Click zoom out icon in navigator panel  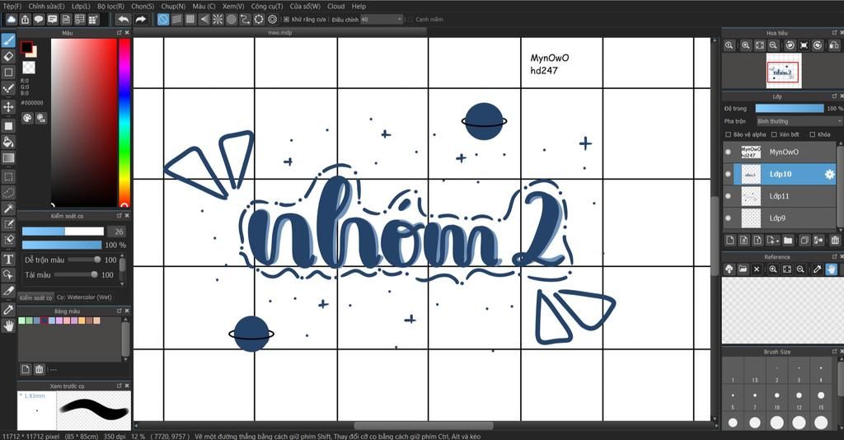click(x=773, y=45)
